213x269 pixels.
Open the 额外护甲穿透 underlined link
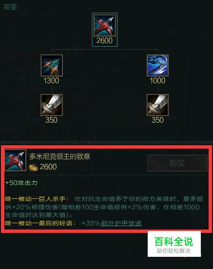pos(121,223)
